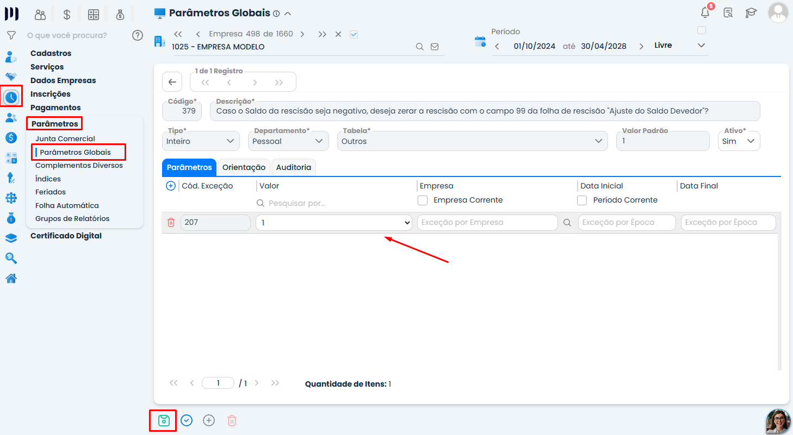Delete exception row 207 using its trash icon

[171, 222]
